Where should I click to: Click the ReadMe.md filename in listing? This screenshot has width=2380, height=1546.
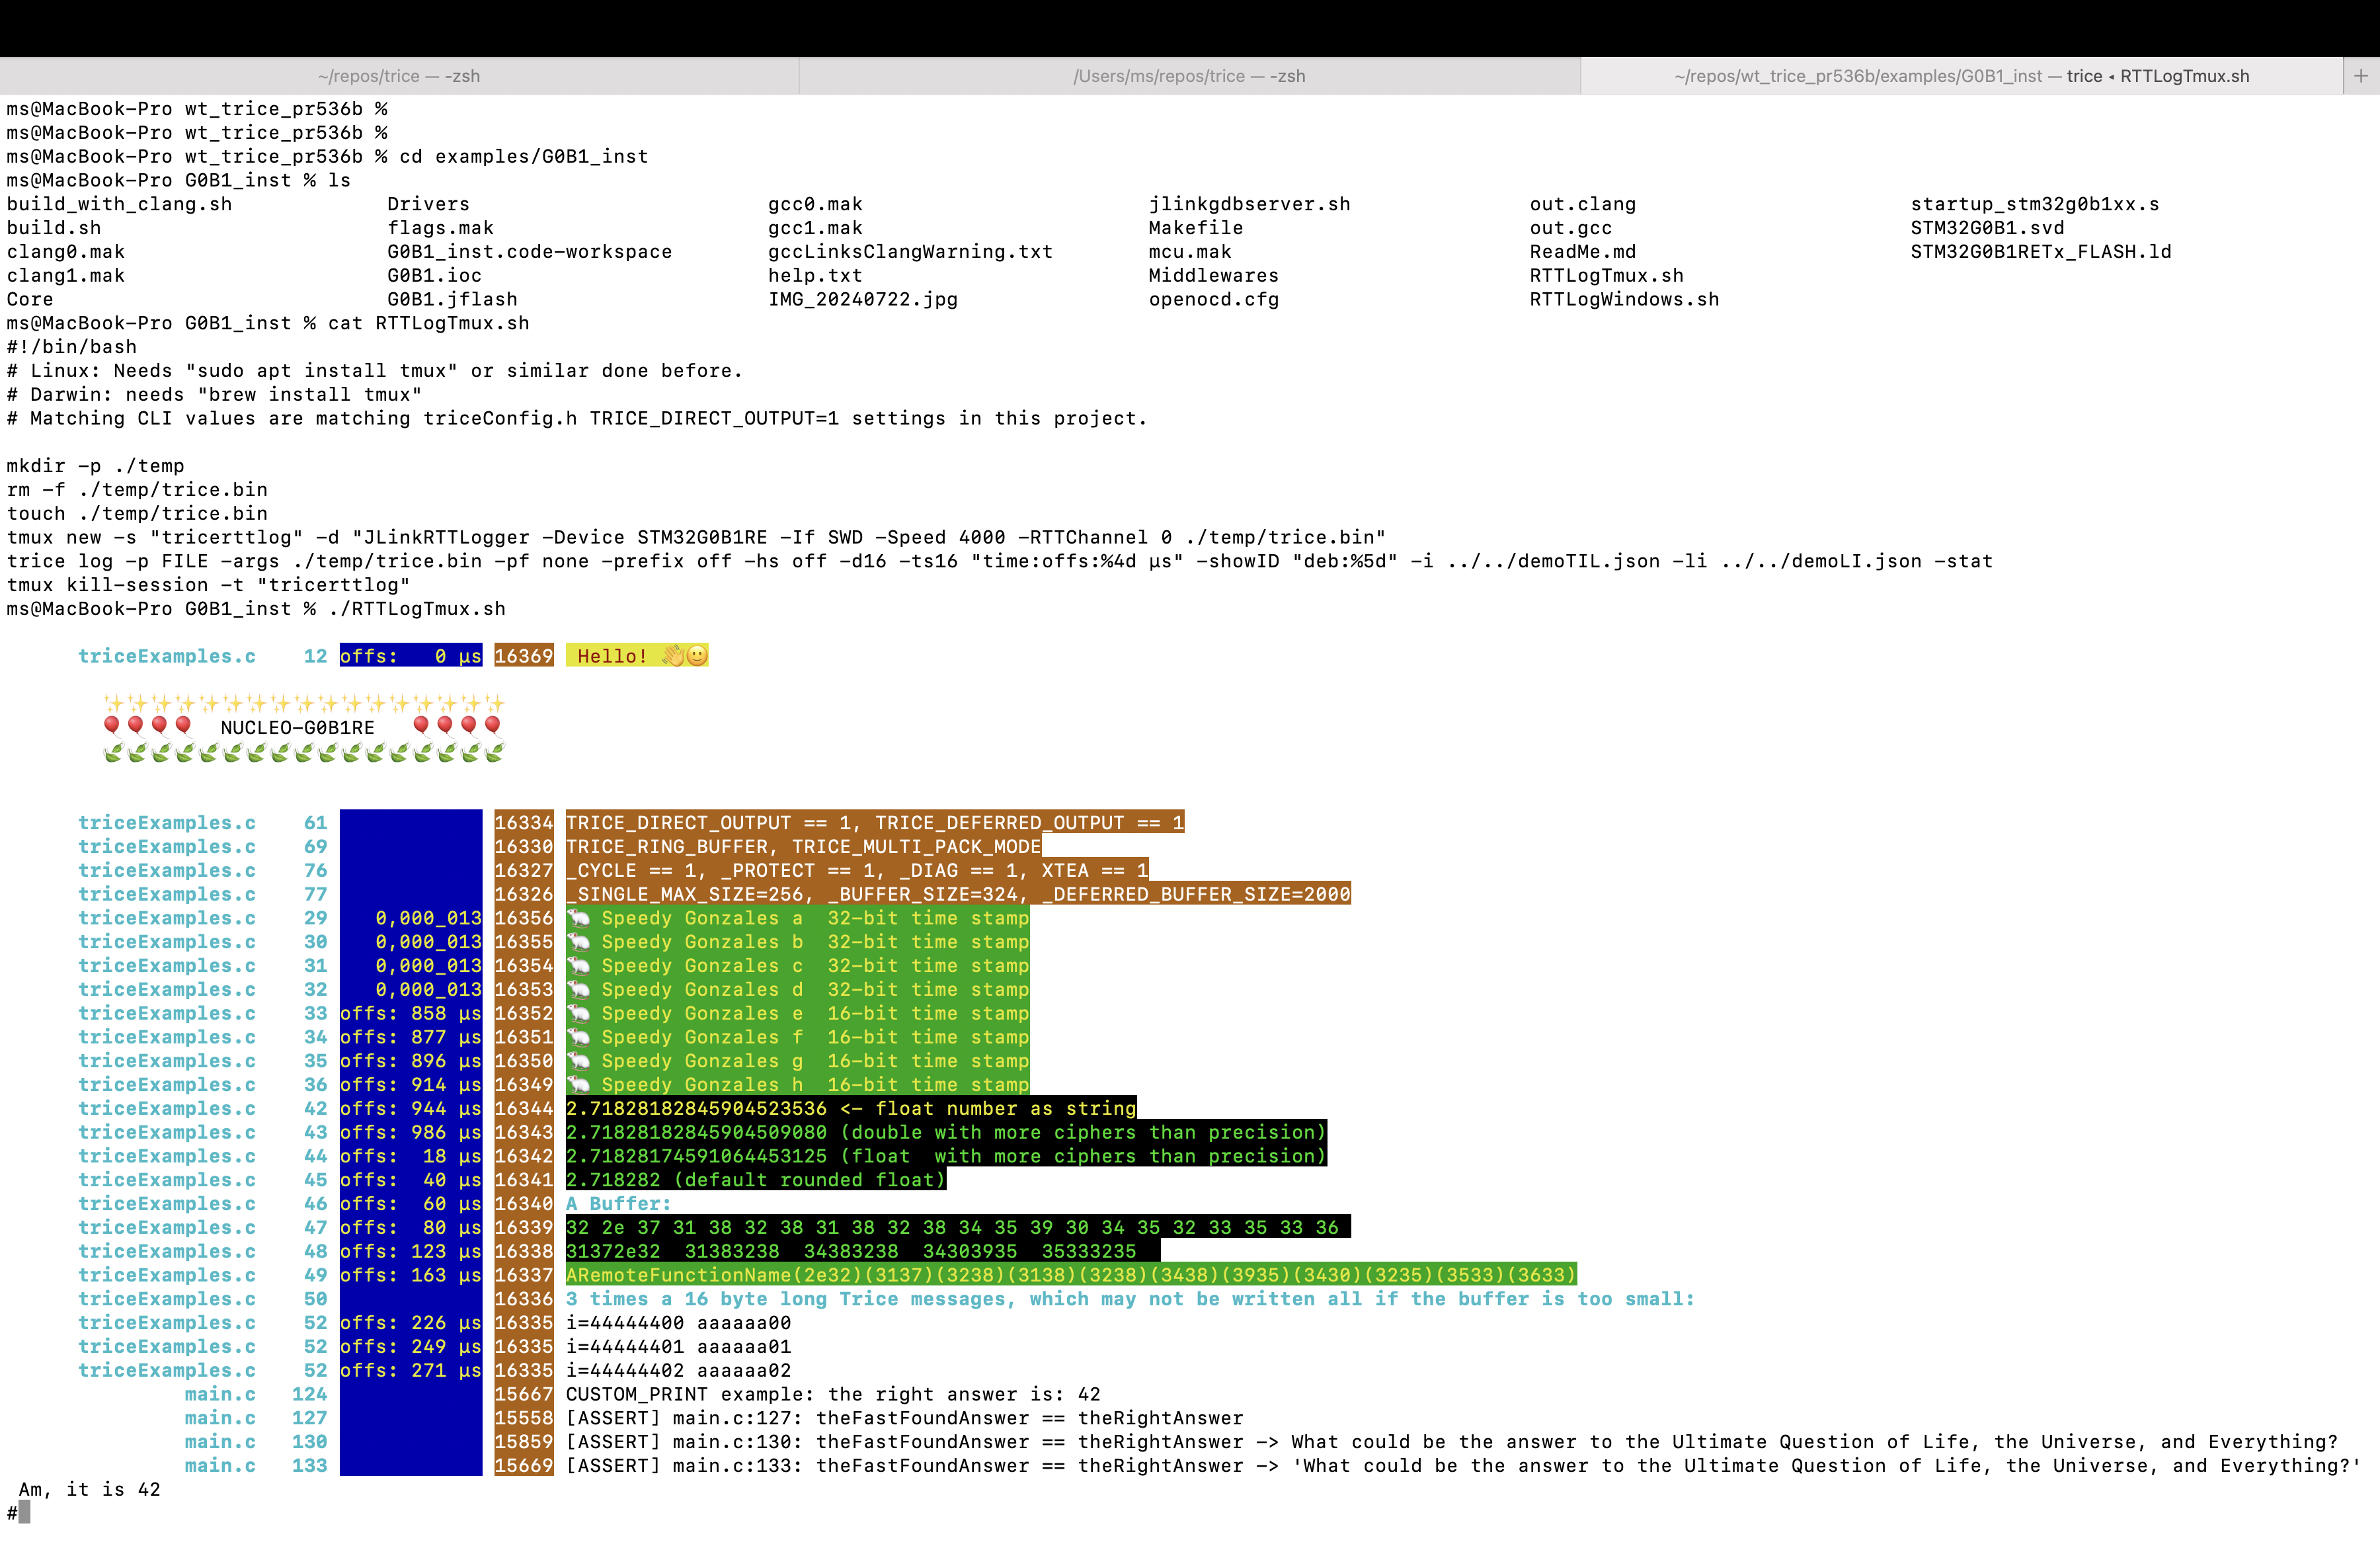1582,252
